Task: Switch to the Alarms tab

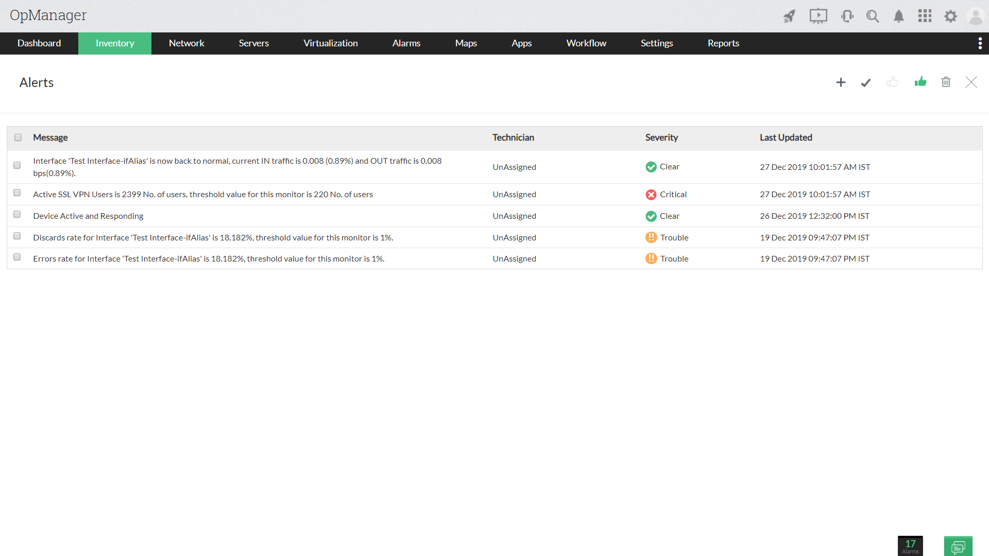Action: 406,43
